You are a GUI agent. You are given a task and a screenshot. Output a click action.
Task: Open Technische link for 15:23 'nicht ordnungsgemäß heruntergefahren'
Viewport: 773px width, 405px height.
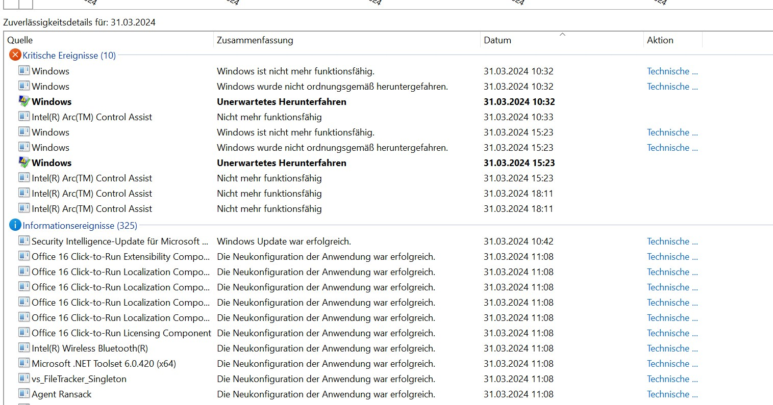pos(672,148)
